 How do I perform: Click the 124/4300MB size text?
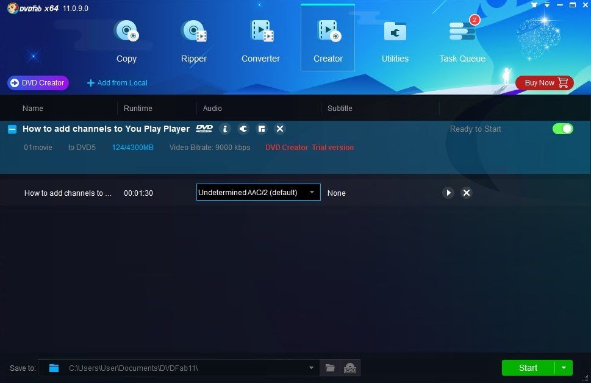133,148
